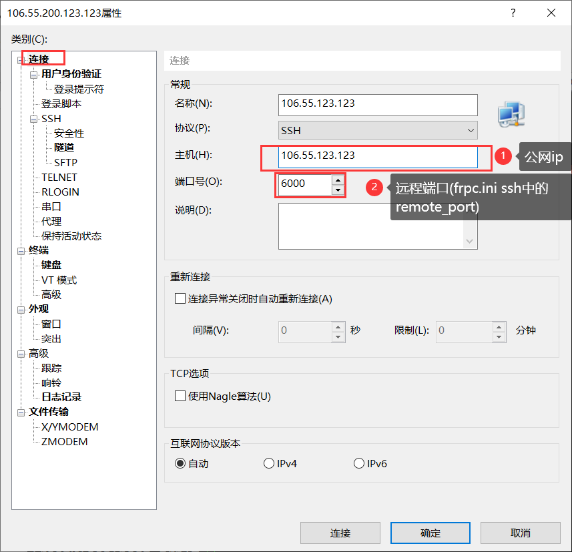Select RLOGIN in the tree
Image resolution: width=572 pixels, height=552 pixels.
click(60, 192)
